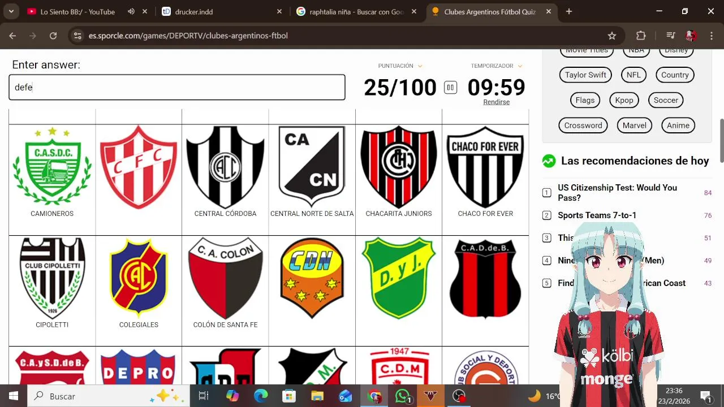Click the green and yellow D. y J. crest
This screenshot has height=407, width=724.
tap(399, 278)
